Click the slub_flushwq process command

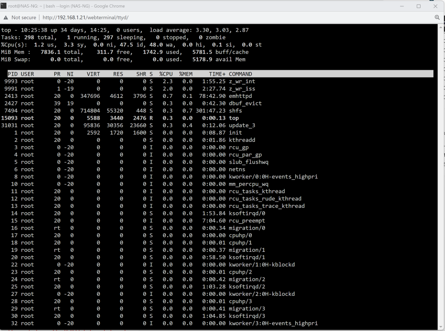(x=249, y=162)
